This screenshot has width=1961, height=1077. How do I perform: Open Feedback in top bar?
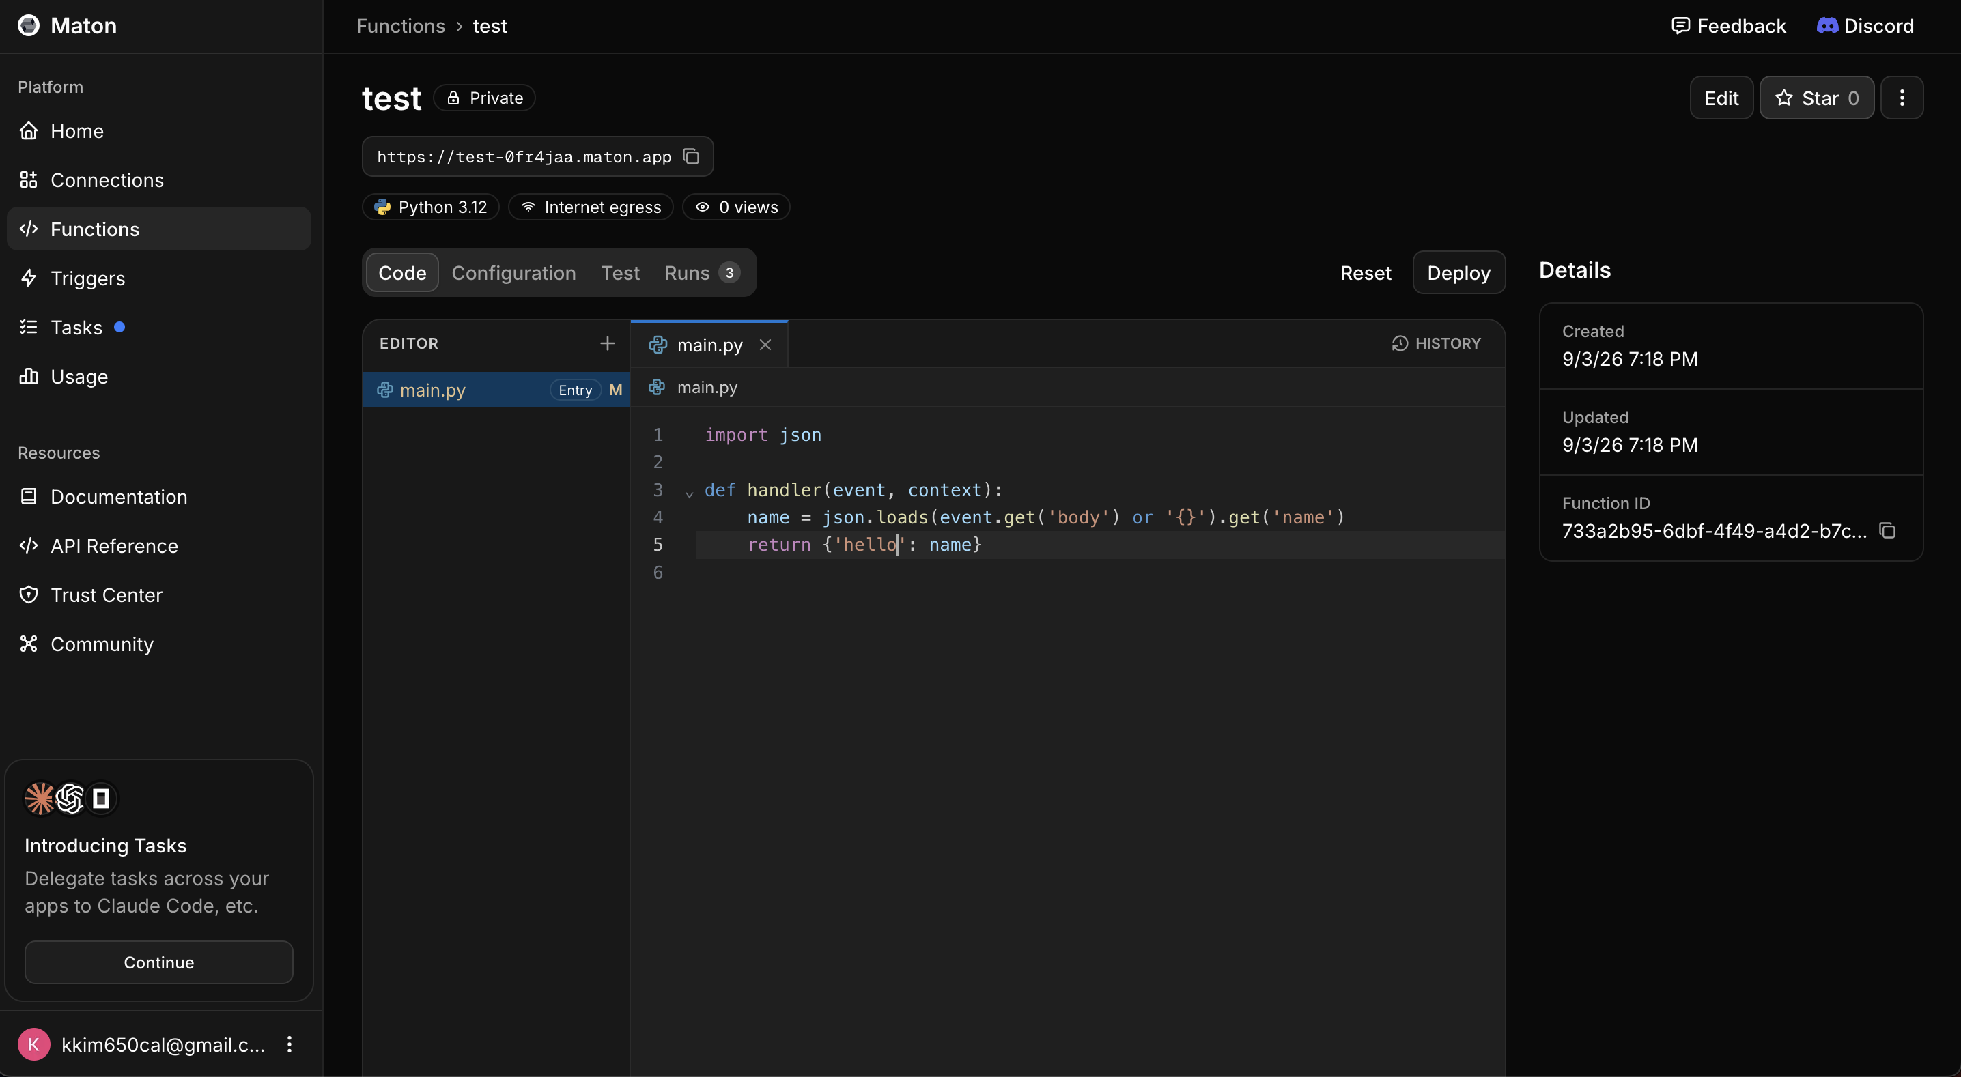(x=1728, y=26)
